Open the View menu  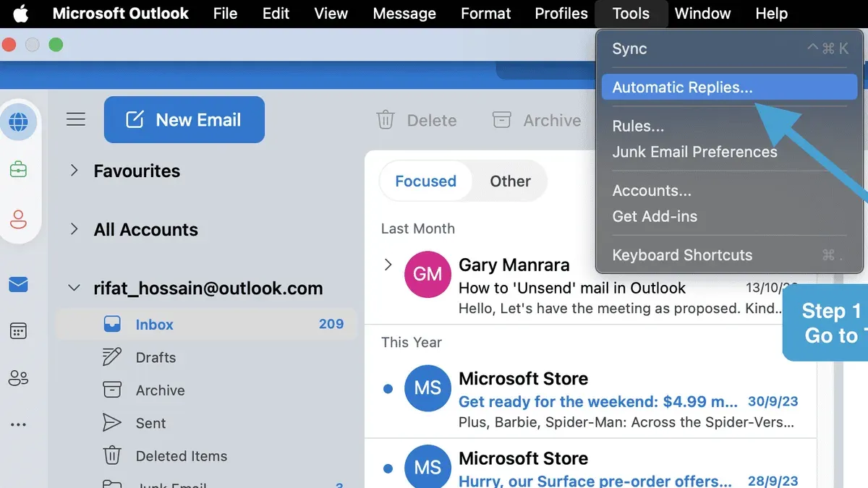coord(331,14)
